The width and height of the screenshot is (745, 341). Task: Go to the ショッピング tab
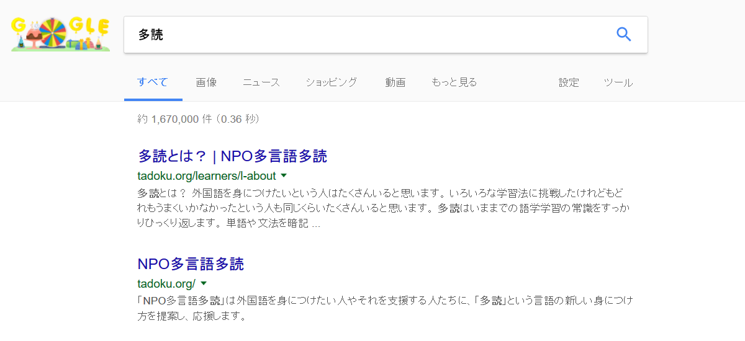[331, 82]
